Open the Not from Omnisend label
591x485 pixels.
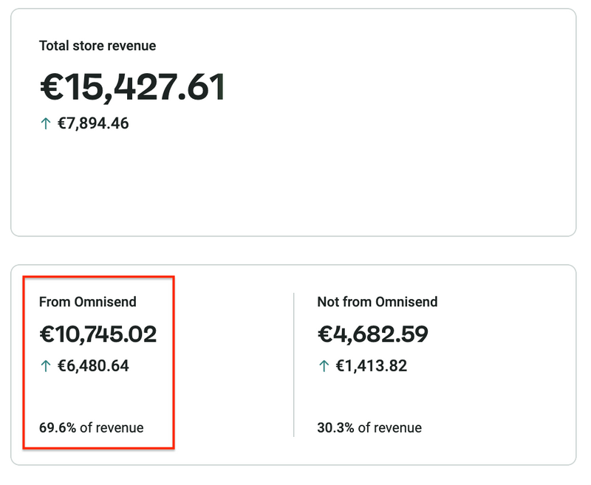[377, 301]
